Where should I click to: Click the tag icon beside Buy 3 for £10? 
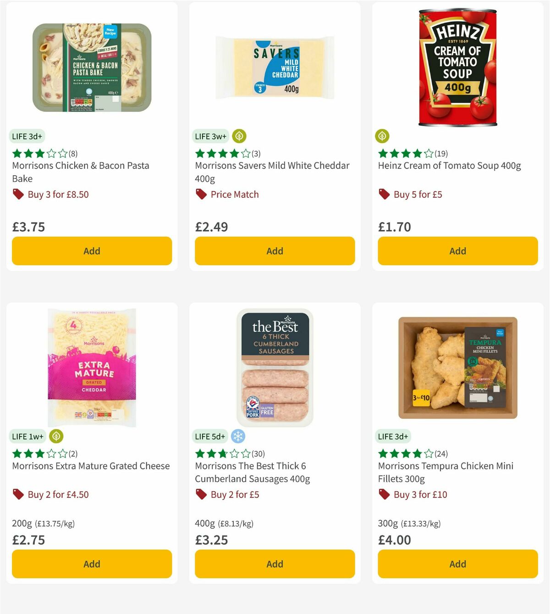pos(384,494)
